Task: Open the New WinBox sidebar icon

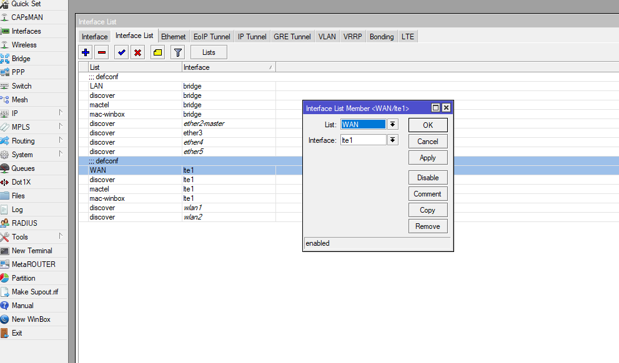Action: tap(5, 319)
